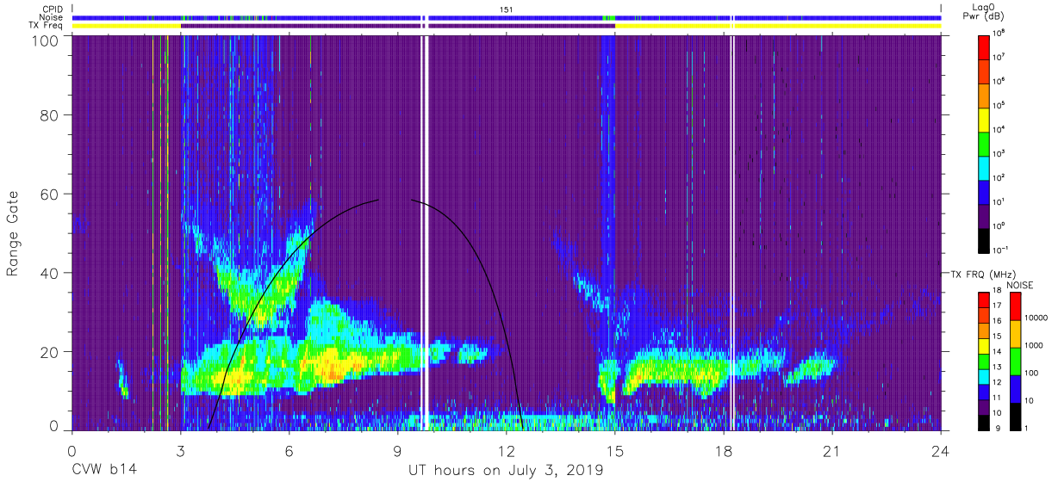
Task: Click the green segment of the power colorbar
Action: tap(985, 143)
